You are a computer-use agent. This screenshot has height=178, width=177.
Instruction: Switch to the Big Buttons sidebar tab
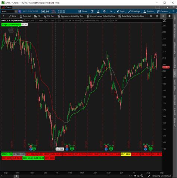pos(175,63)
